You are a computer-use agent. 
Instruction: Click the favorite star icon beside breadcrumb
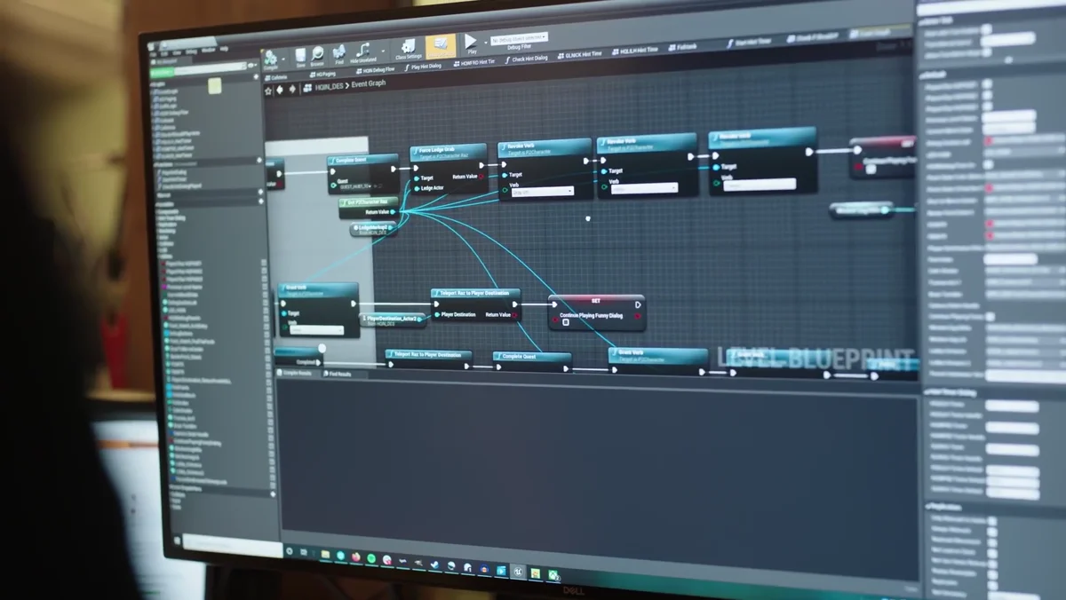pyautogui.click(x=269, y=90)
